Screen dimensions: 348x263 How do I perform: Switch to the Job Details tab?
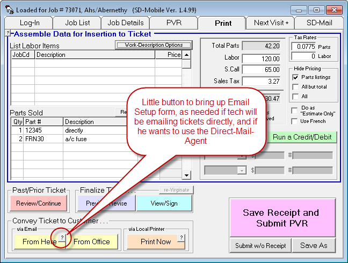click(x=126, y=23)
